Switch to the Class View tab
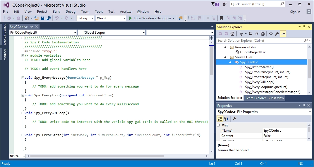 point(276,98)
